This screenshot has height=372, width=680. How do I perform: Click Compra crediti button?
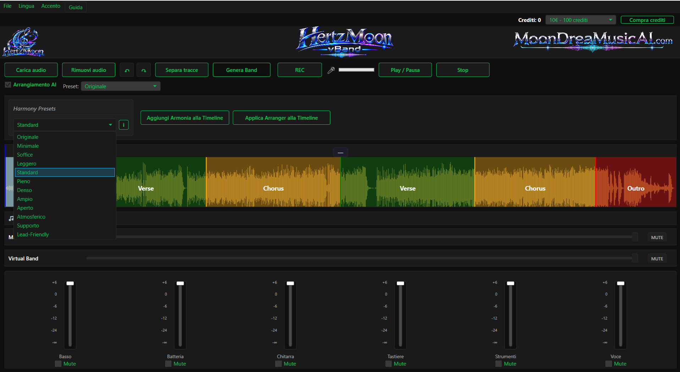point(647,20)
